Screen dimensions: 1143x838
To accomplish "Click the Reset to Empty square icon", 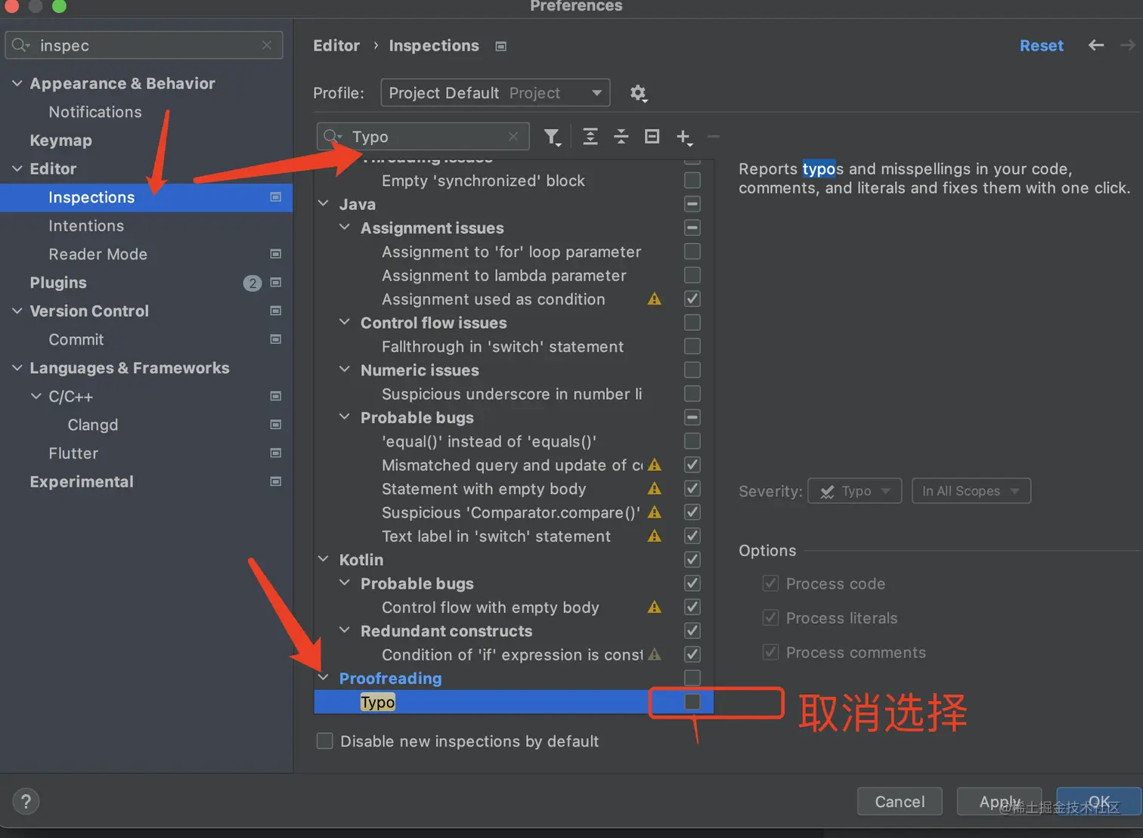I will point(652,137).
